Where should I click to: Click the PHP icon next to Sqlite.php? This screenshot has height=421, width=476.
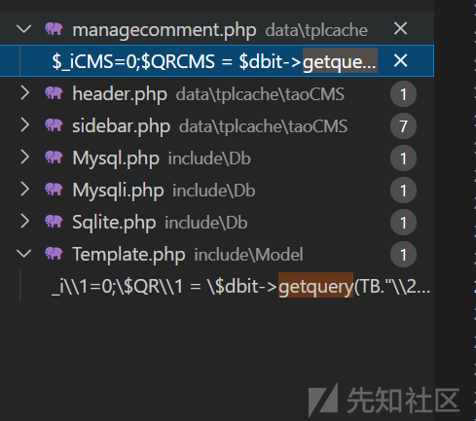(x=54, y=222)
